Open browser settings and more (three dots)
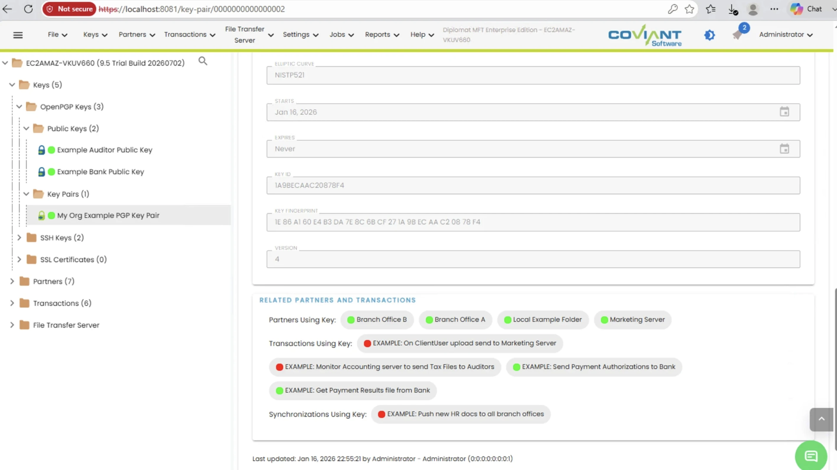 [774, 9]
